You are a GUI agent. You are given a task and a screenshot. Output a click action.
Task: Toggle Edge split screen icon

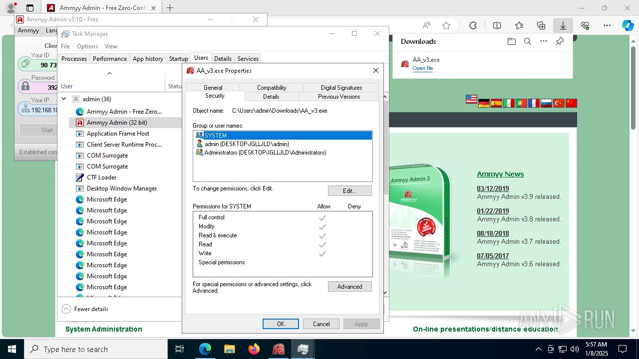click(497, 25)
